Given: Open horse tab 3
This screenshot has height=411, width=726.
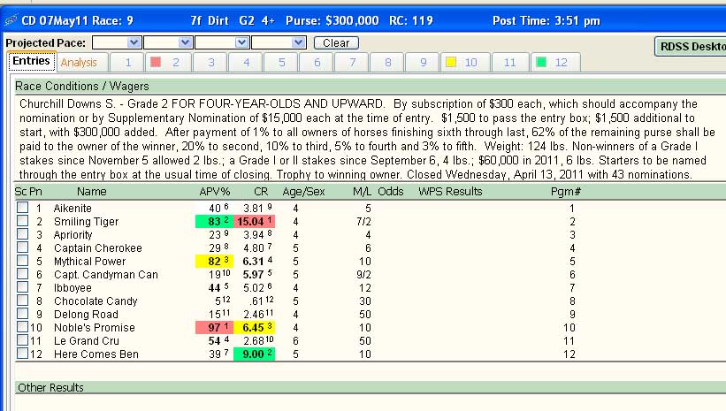Looking at the screenshot, I should click(x=211, y=63).
